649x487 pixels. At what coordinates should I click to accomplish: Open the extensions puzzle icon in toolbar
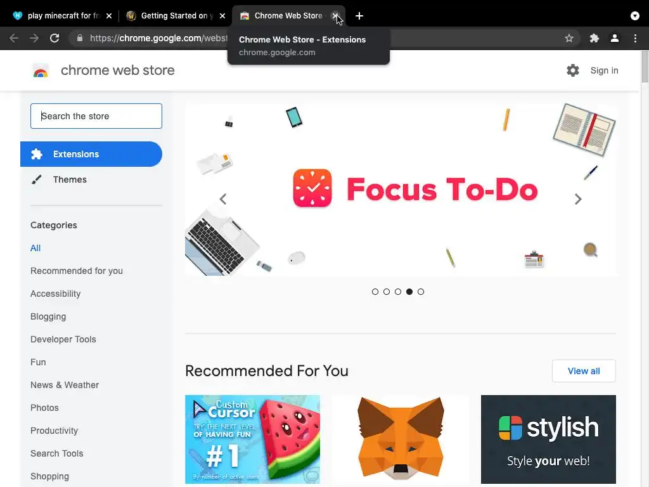point(594,38)
